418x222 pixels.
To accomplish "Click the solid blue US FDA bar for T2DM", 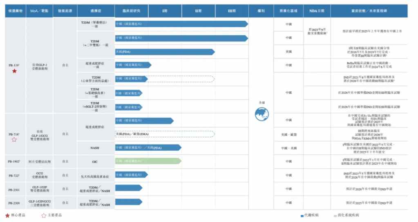I will point(165,52).
